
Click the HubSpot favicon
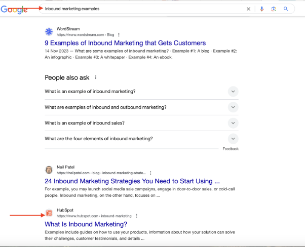pyautogui.click(x=49, y=213)
